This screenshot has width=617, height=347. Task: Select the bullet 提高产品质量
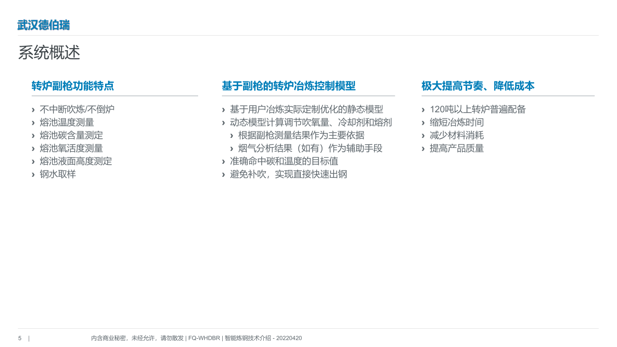click(456, 148)
